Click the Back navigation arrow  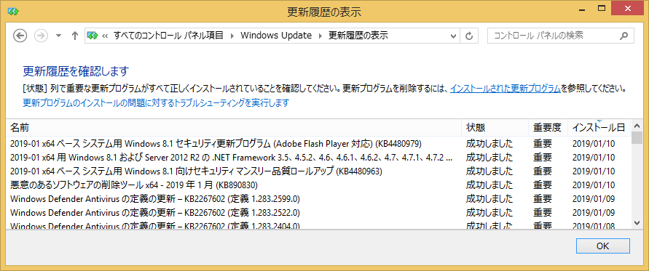pos(20,36)
